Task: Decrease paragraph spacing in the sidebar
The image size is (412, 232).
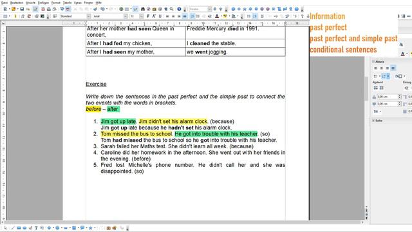Action: [381, 88]
